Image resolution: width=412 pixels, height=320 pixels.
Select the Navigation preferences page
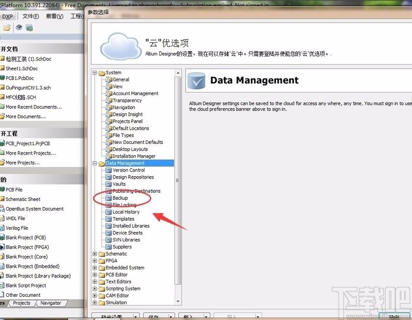click(124, 107)
